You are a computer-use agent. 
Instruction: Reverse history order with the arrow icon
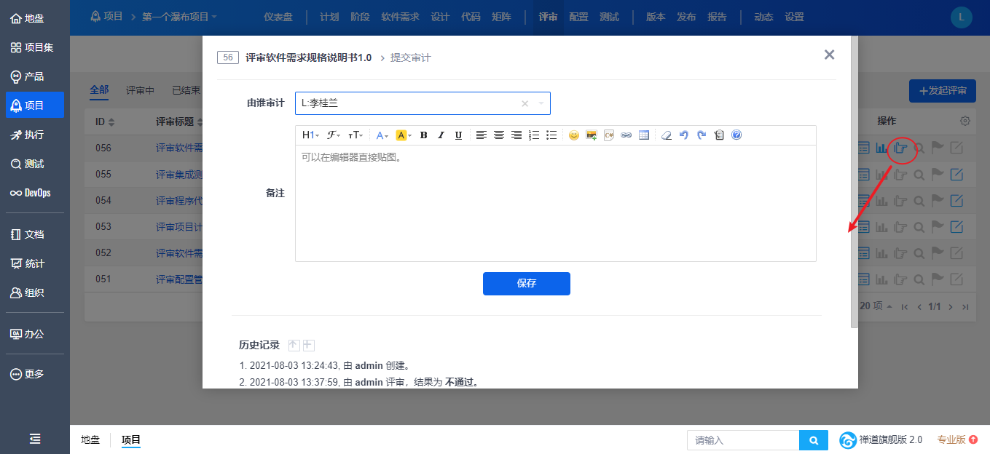pos(294,345)
